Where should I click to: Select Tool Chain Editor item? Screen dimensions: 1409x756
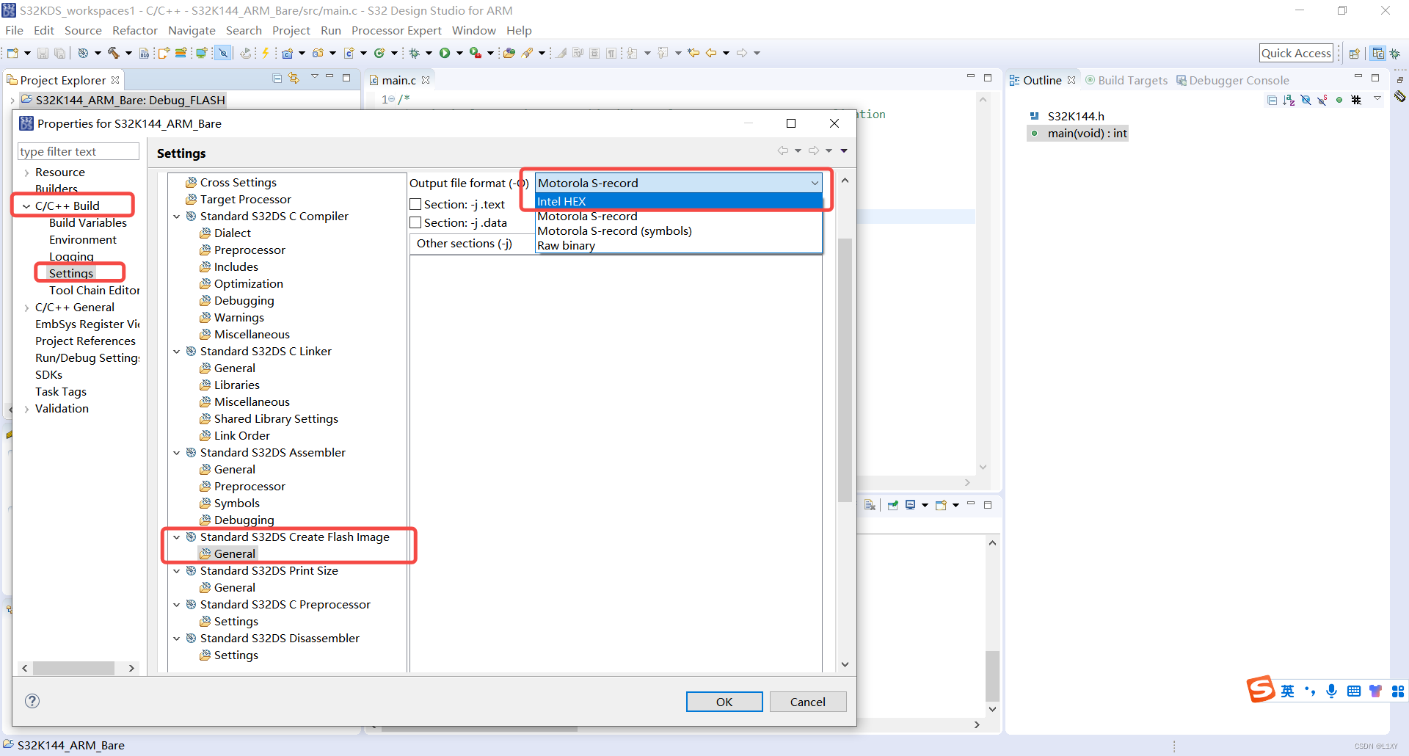tap(94, 290)
